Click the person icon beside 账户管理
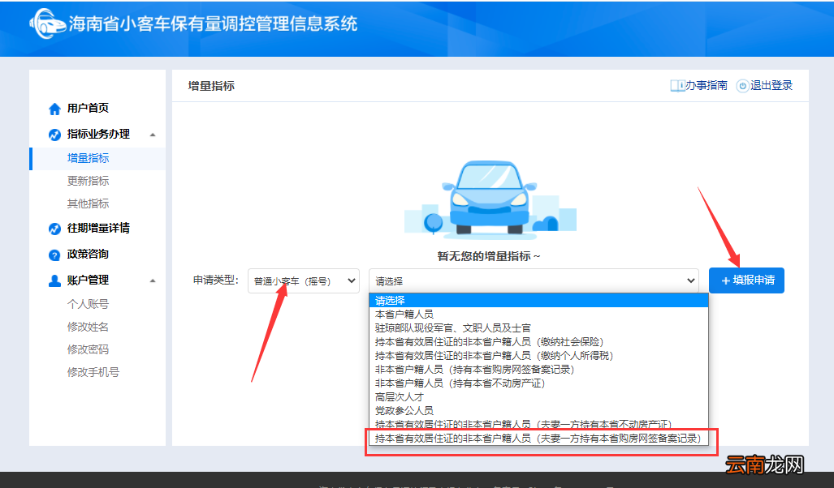This screenshot has width=834, height=488. click(x=54, y=280)
